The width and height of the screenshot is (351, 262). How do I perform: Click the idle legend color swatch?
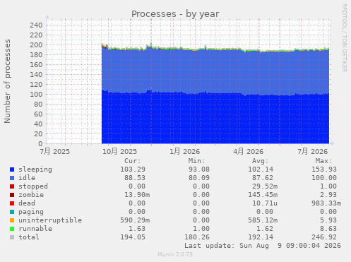pos(12,178)
